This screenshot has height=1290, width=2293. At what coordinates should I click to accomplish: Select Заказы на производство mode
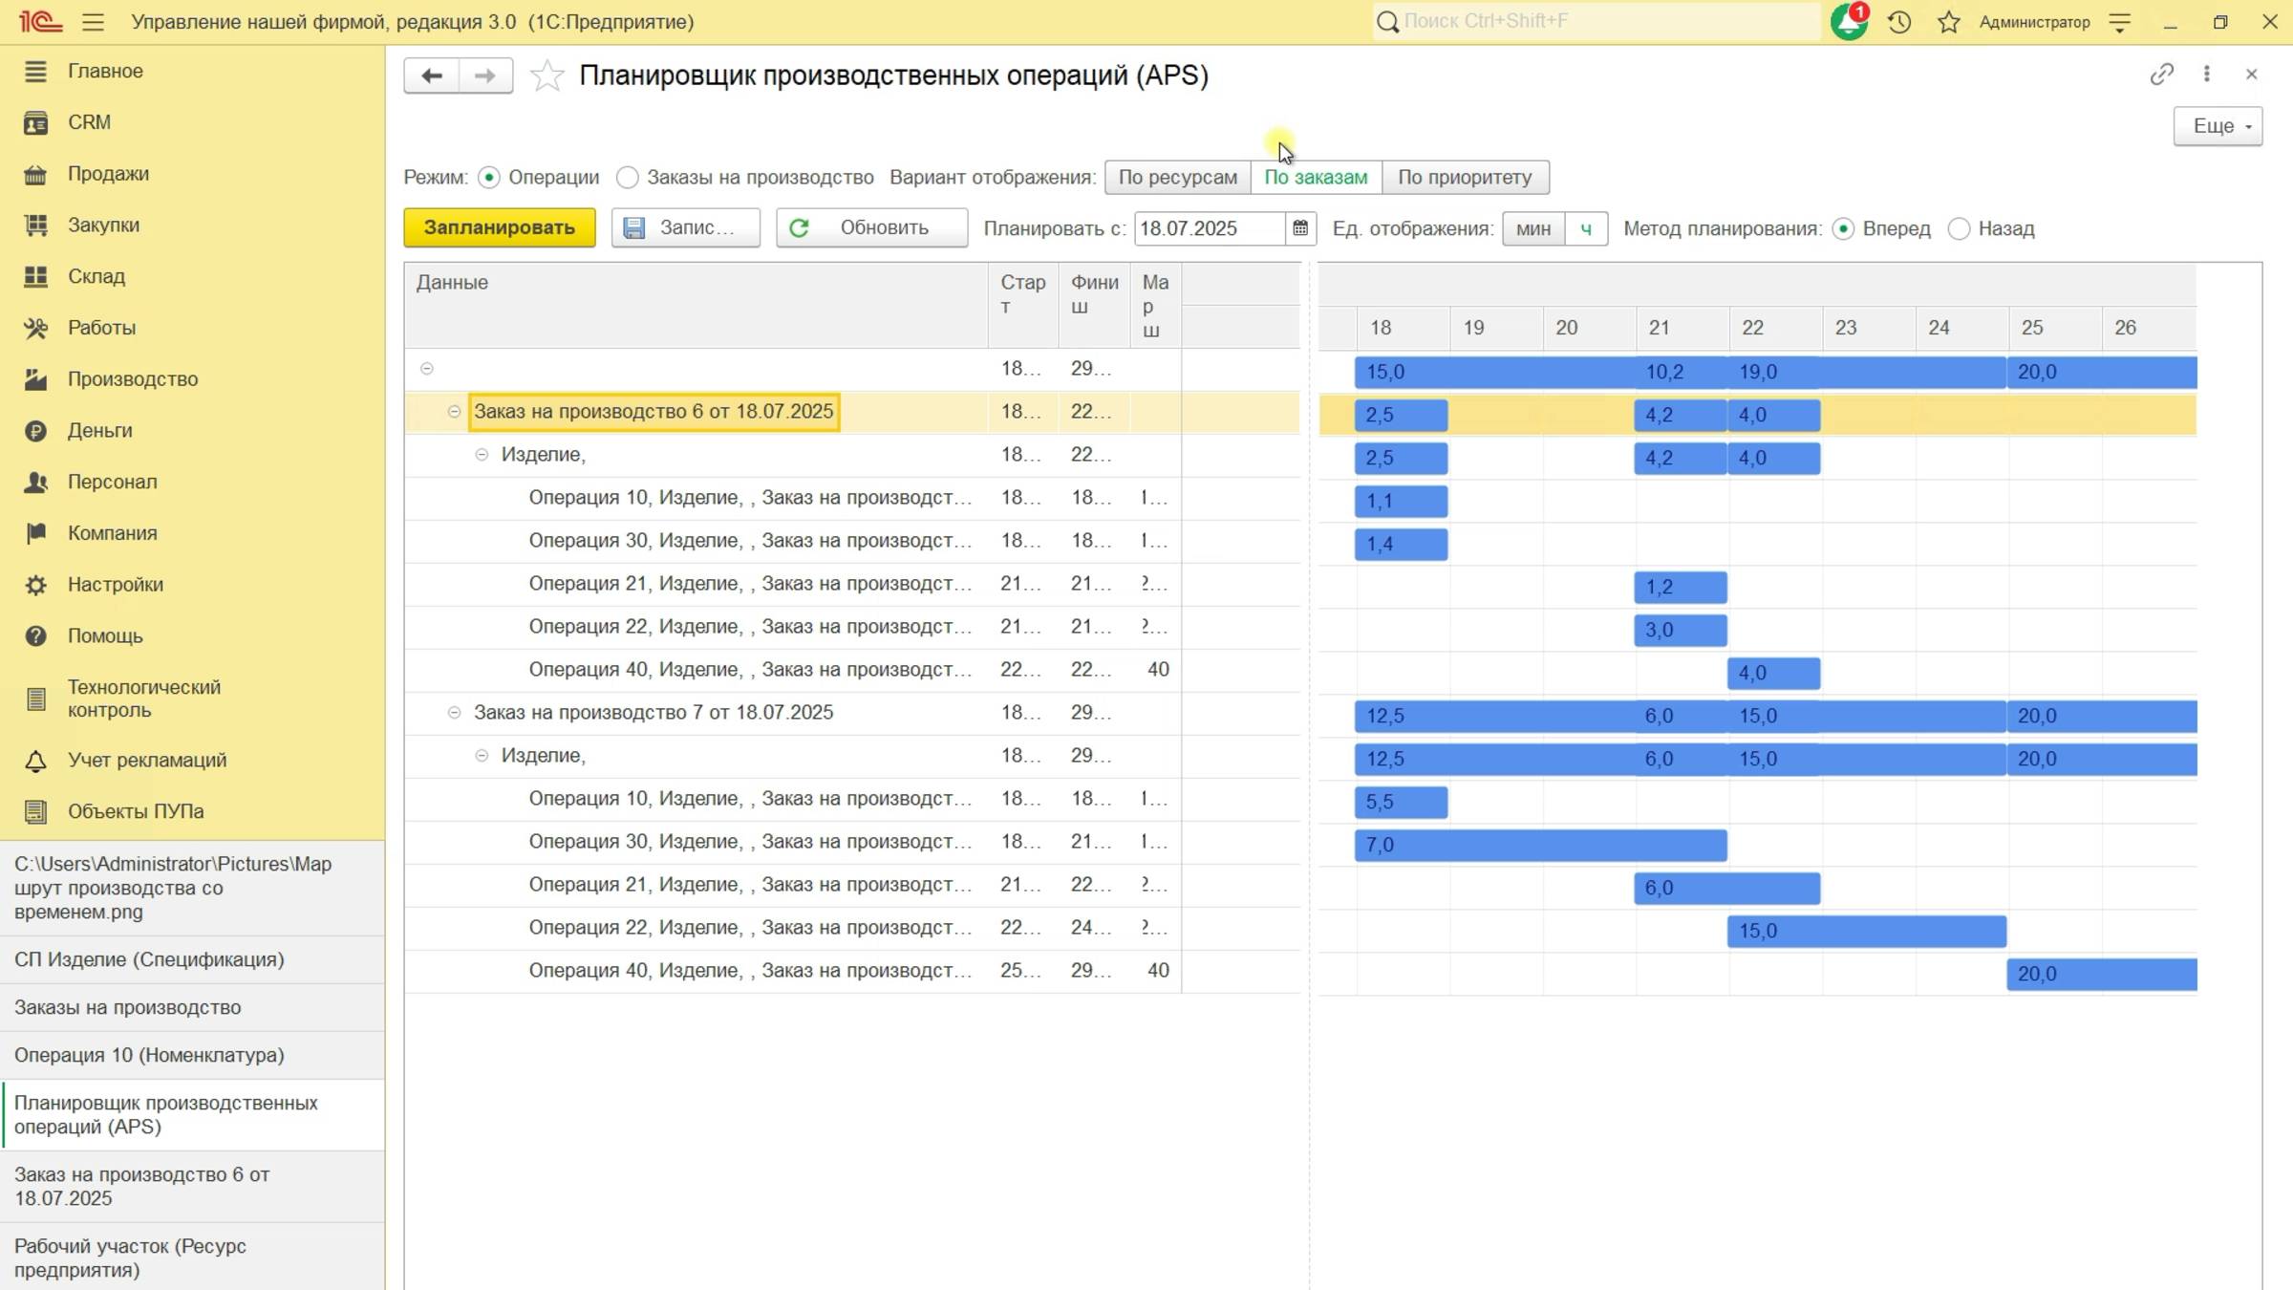(x=627, y=178)
